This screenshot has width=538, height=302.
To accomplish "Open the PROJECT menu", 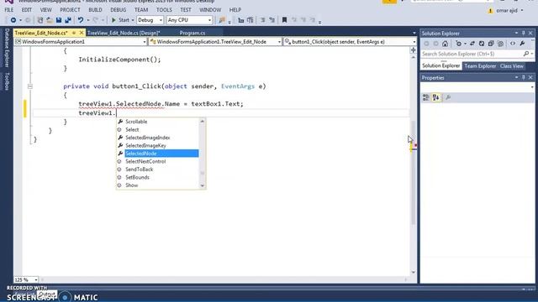I will (70, 10).
